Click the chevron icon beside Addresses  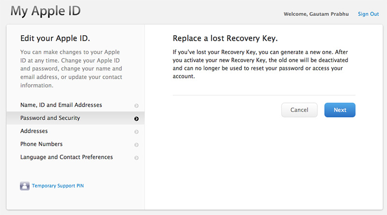coord(137,131)
